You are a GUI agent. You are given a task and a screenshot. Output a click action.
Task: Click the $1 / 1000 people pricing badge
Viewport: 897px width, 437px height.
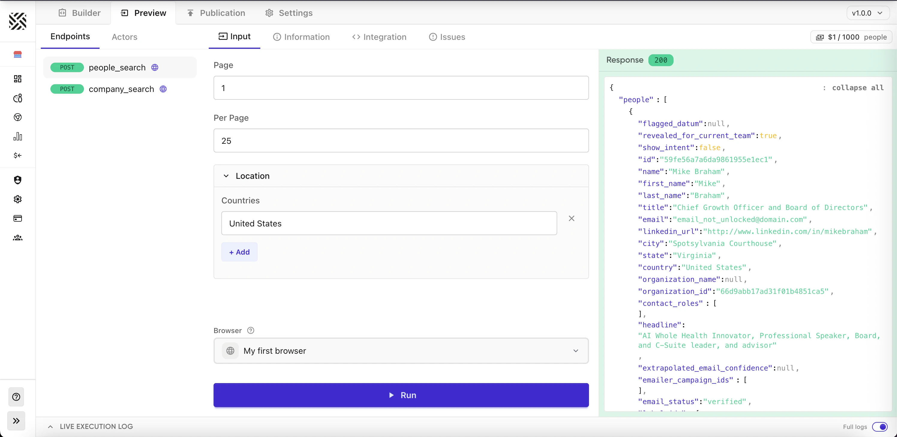click(x=851, y=37)
